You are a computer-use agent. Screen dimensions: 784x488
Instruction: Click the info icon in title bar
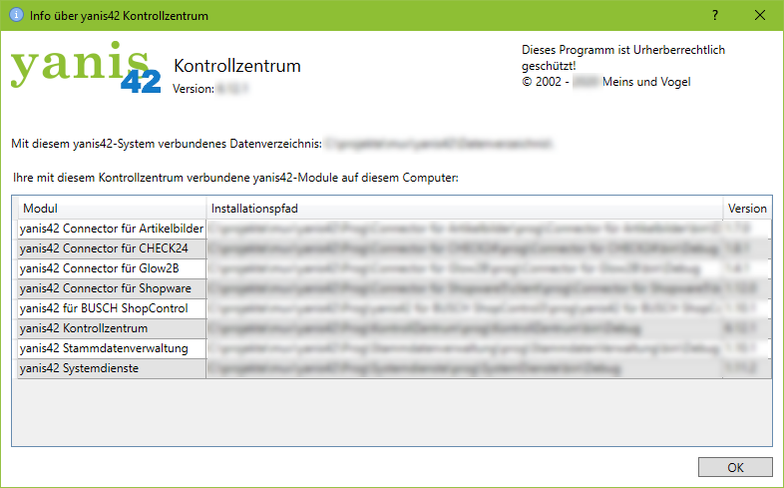pyautogui.click(x=17, y=15)
